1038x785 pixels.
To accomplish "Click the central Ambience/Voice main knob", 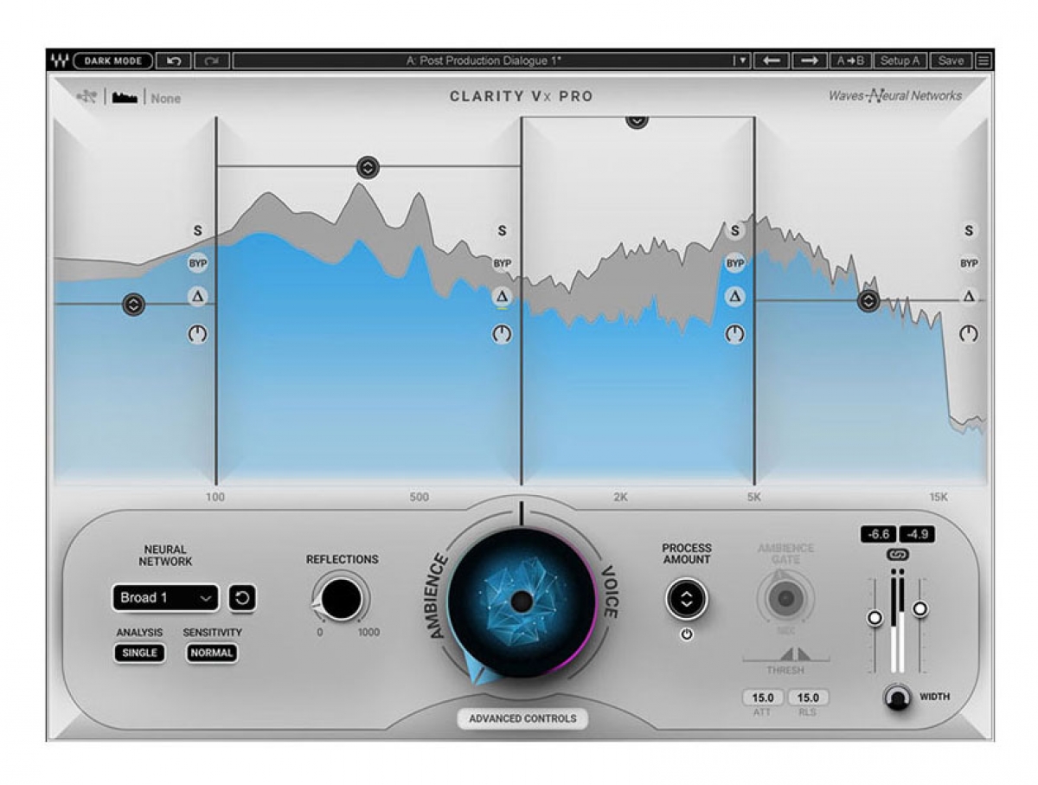I will coord(521,602).
